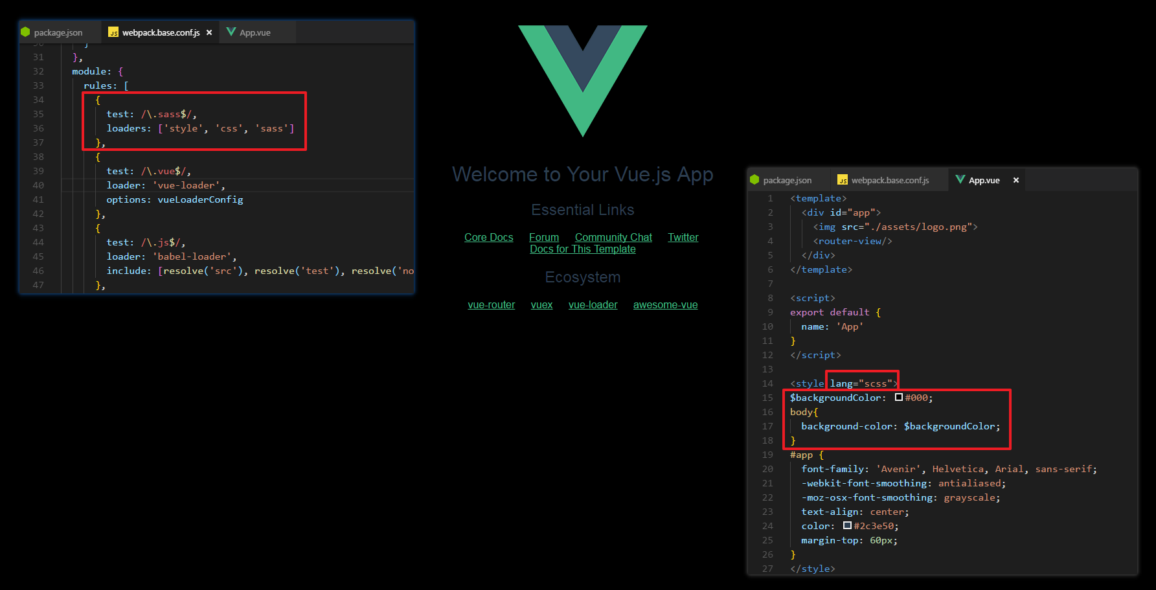Click the 'test: /\.vue$/' code line
Image resolution: width=1156 pixels, height=590 pixels.
click(149, 171)
